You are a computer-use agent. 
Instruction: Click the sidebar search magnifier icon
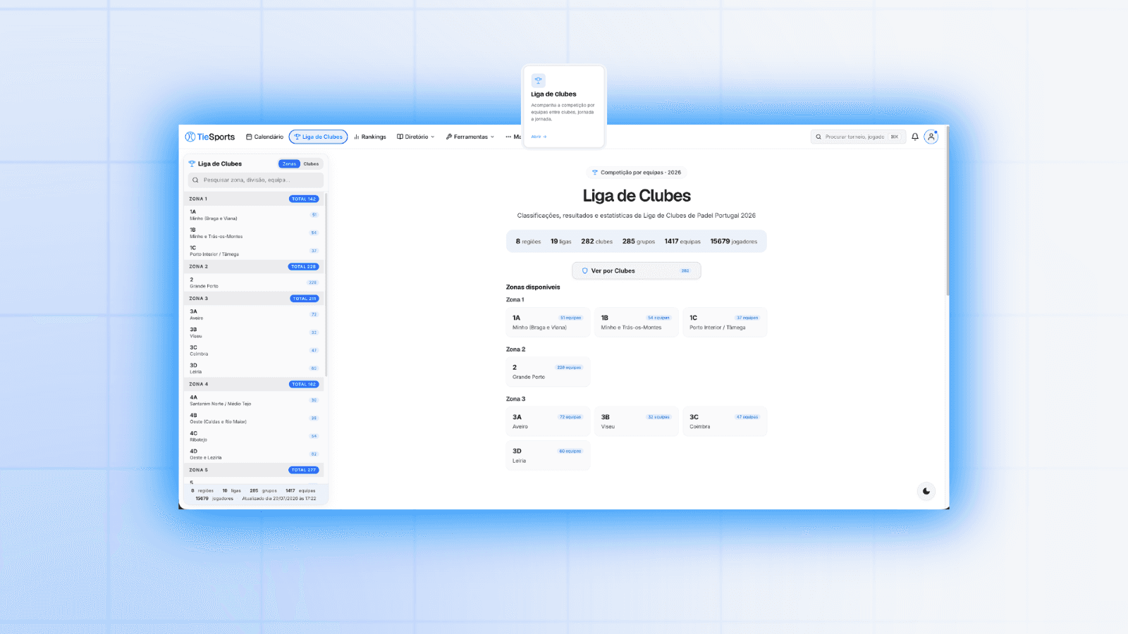[x=195, y=180]
